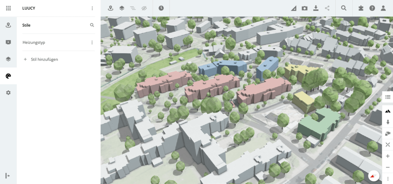
Task: Open the map search magnifier
Action: (x=344, y=8)
